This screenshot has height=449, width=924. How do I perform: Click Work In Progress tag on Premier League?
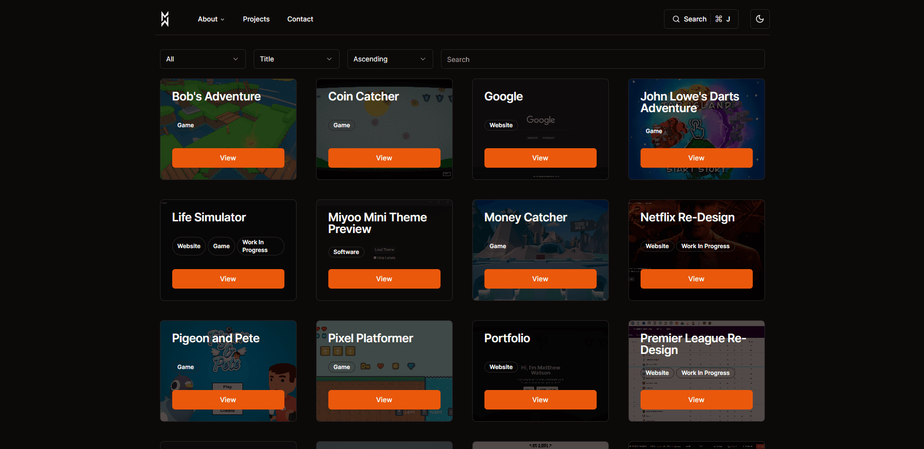(x=705, y=373)
